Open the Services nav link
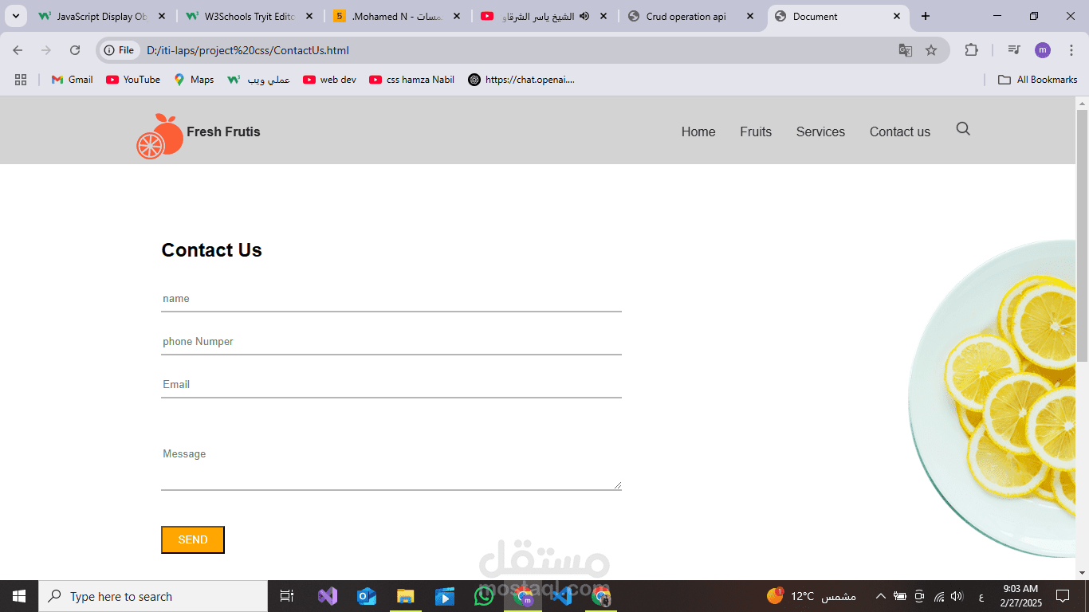Image resolution: width=1089 pixels, height=612 pixels. pos(820,132)
